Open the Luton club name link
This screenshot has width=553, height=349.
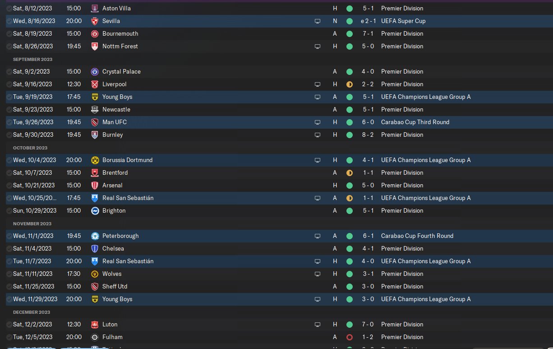coord(110,324)
